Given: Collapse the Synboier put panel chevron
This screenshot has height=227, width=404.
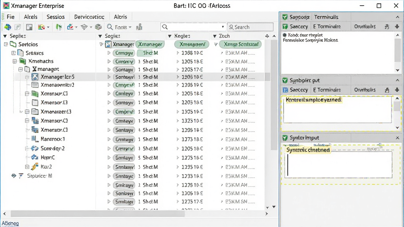Looking at the screenshot, I should (398, 80).
